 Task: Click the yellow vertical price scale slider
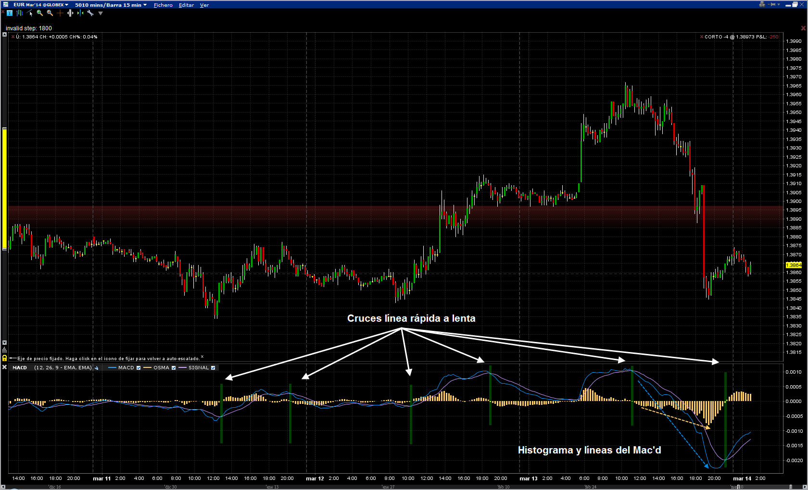(5, 188)
